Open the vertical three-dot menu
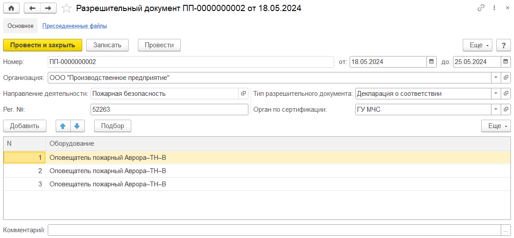This screenshot has height=238, width=514. pyautogui.click(x=494, y=8)
